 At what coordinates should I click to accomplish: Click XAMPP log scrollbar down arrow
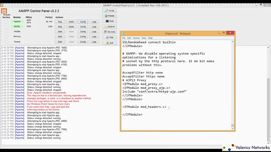tap(268, 143)
